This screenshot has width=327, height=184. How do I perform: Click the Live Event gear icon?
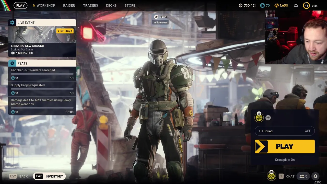point(12,22)
